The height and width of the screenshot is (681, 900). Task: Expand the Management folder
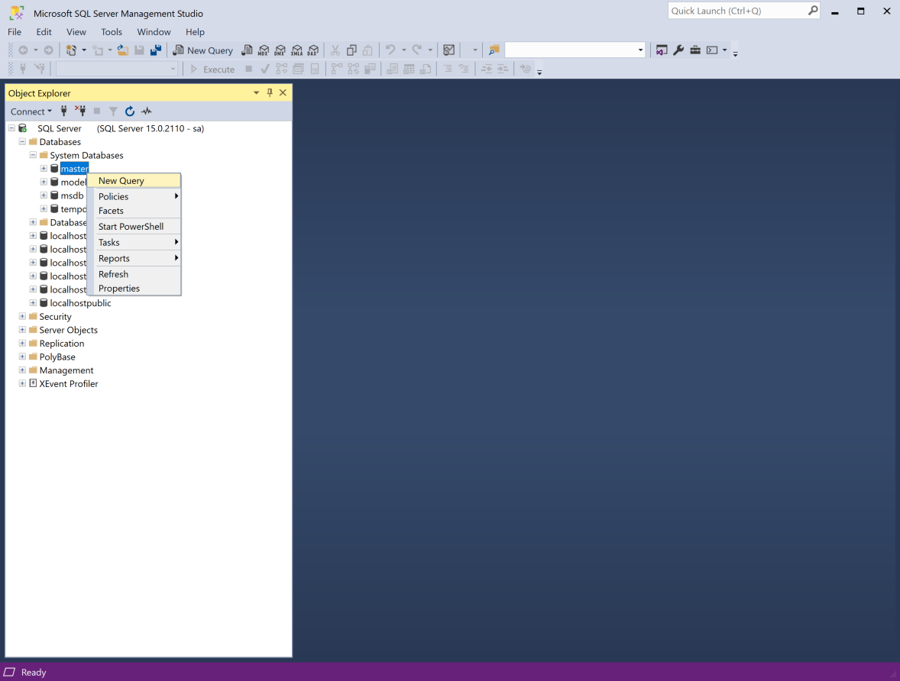[22, 370]
